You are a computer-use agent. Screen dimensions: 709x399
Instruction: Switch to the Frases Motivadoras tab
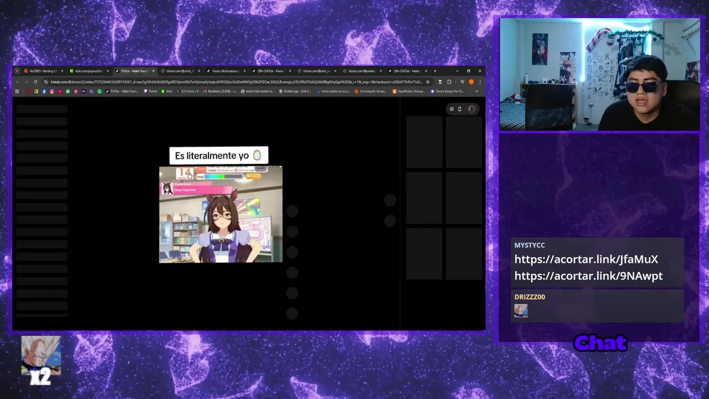click(x=225, y=71)
